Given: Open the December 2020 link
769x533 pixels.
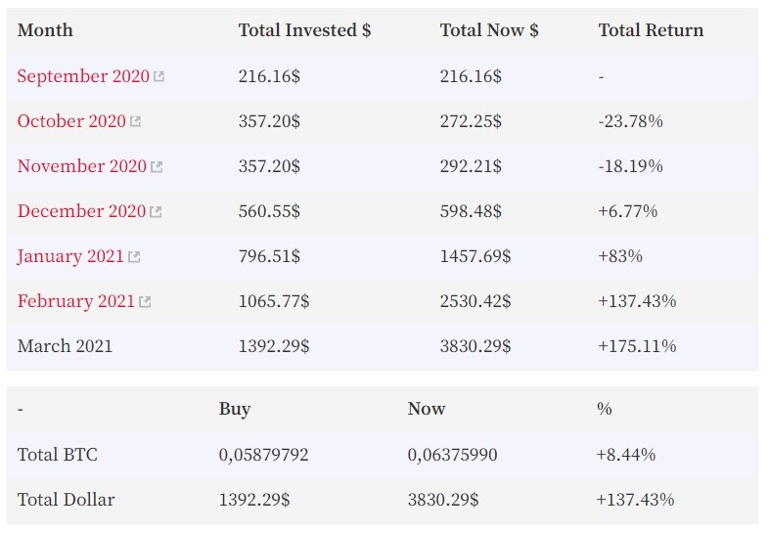Looking at the screenshot, I should (81, 211).
